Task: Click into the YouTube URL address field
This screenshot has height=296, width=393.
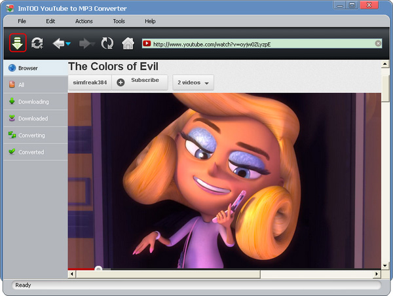Action: click(261, 44)
